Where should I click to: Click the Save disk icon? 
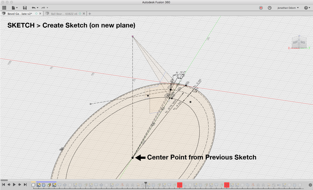click(x=25, y=8)
